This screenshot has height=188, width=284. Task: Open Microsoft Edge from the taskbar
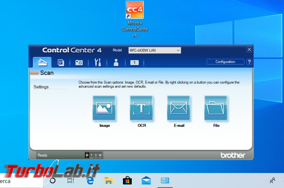click(x=90, y=180)
